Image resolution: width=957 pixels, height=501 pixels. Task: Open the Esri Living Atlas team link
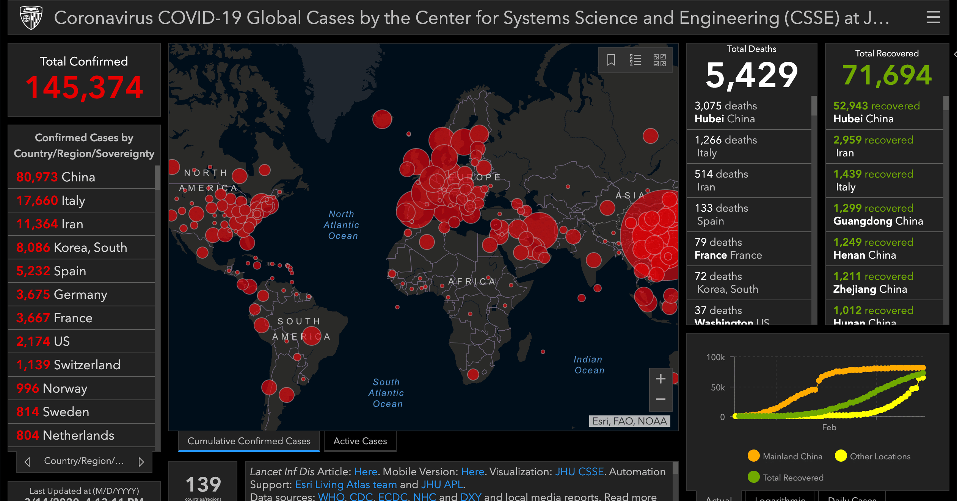pos(345,484)
